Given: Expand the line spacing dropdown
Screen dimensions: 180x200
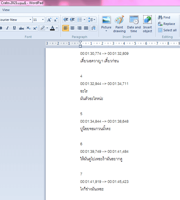Looking at the screenshot, I should click(x=92, y=20).
